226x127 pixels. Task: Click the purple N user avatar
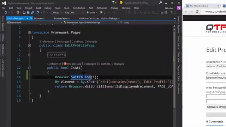179,8
